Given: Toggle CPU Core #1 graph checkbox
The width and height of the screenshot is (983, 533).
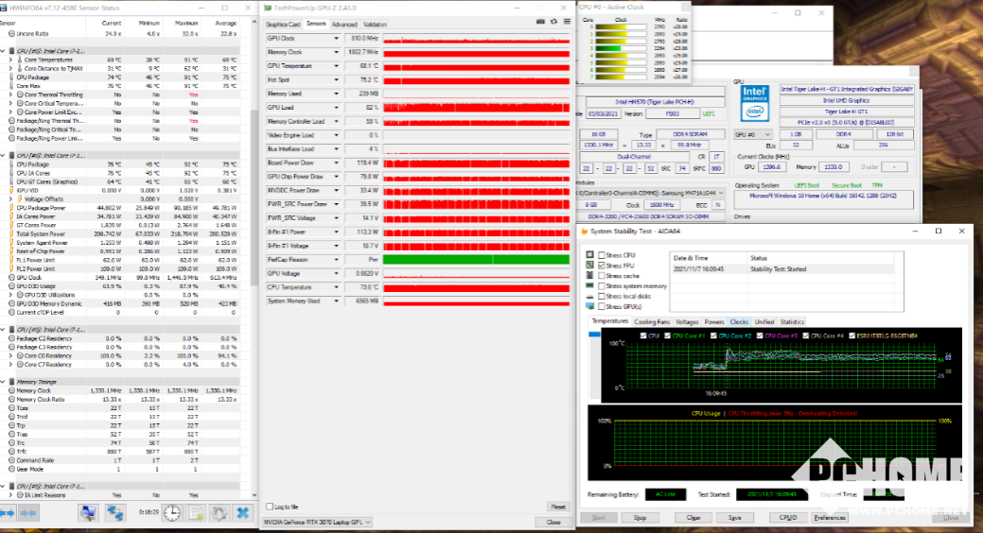Looking at the screenshot, I should [x=668, y=335].
